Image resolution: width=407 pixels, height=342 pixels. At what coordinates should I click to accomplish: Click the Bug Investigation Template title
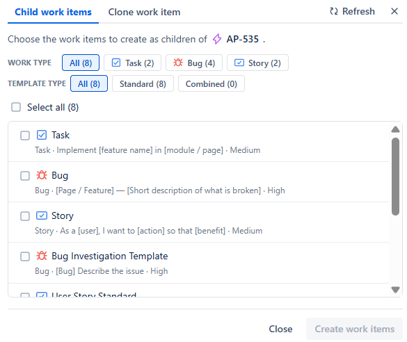click(109, 256)
